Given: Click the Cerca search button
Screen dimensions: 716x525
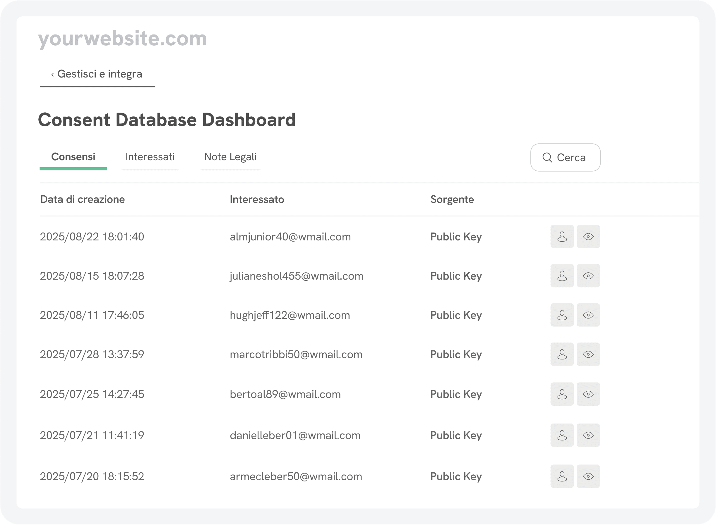Looking at the screenshot, I should point(565,158).
